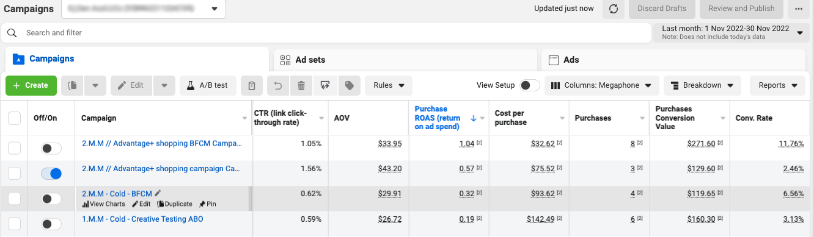Open the ad account selector dropdown
This screenshot has height=237, width=814.
(143, 9)
